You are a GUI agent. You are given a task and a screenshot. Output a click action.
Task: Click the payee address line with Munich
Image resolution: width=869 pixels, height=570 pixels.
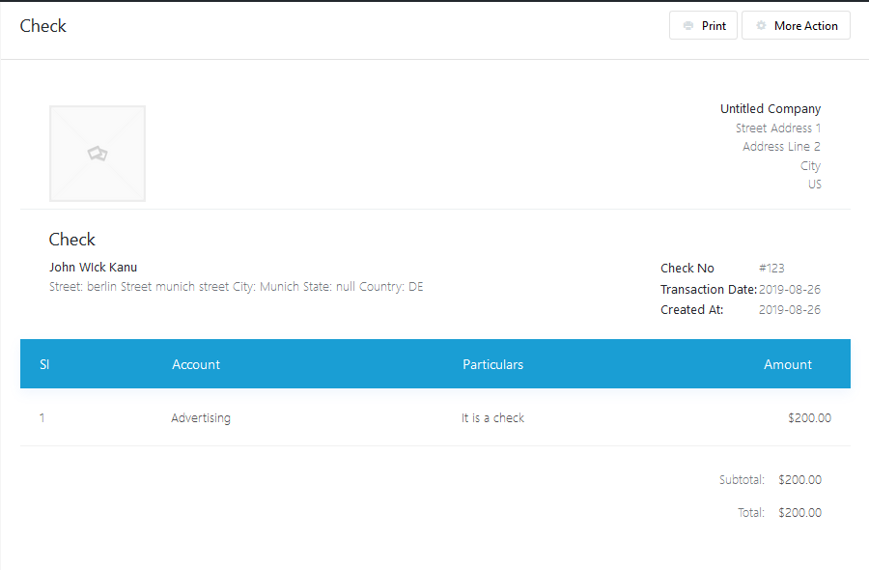coord(236,287)
